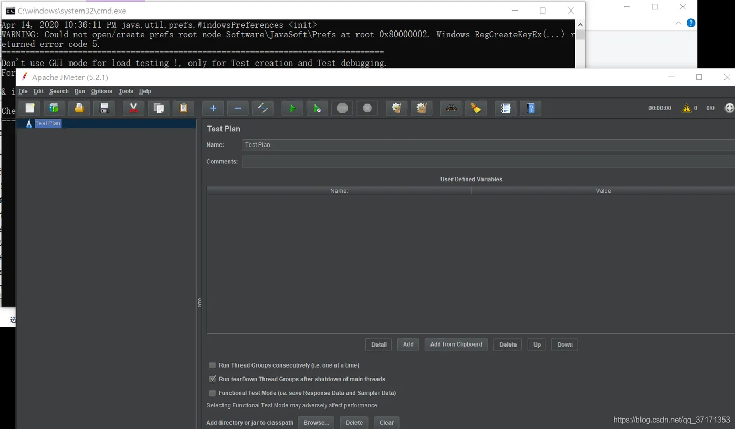Click Add from Clipboard button

pos(456,344)
